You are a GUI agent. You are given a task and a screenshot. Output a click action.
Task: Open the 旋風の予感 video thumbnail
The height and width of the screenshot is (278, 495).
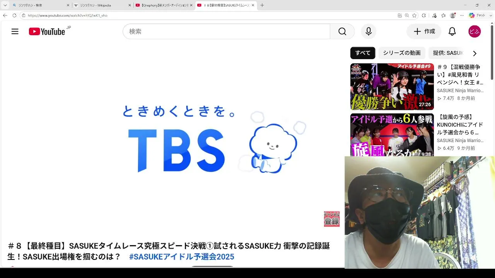point(392,135)
